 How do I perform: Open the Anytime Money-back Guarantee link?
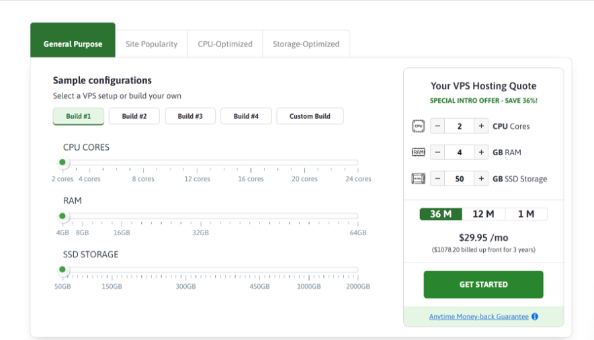pyautogui.click(x=479, y=316)
